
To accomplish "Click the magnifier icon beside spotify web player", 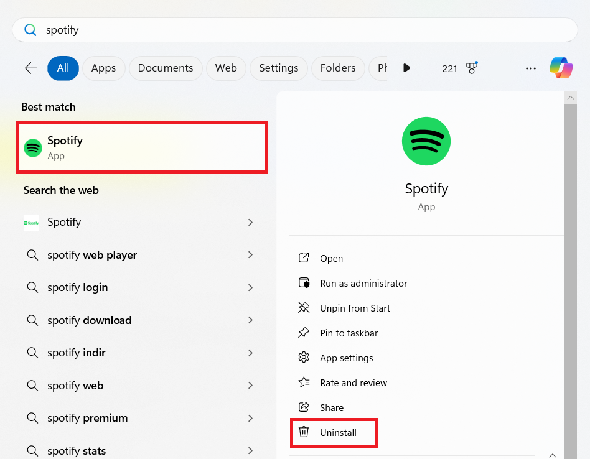I will 32,255.
